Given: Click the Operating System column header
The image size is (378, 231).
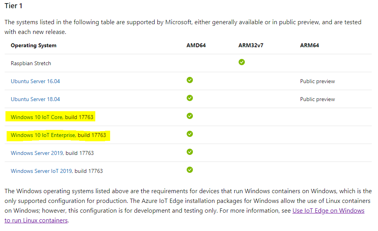Looking at the screenshot, I should tap(34, 45).
